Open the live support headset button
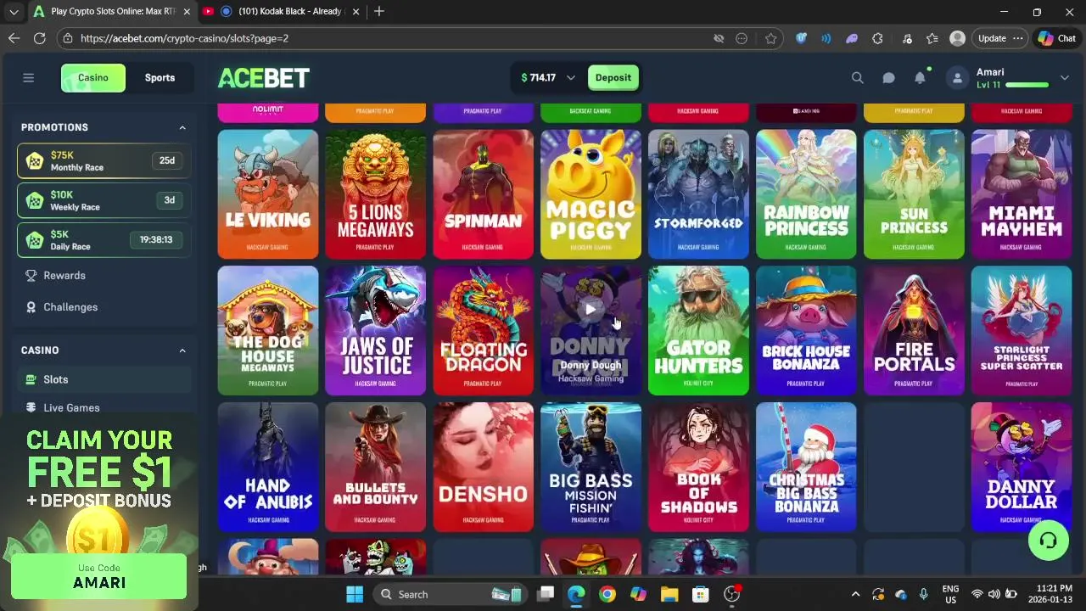Screen dimensions: 1086x611 pyautogui.click(x=1049, y=541)
